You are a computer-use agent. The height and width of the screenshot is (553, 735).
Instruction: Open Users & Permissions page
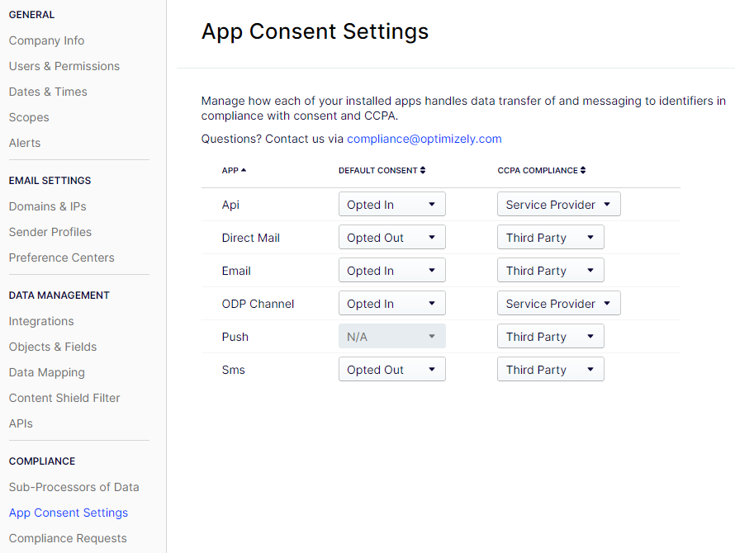coord(64,66)
